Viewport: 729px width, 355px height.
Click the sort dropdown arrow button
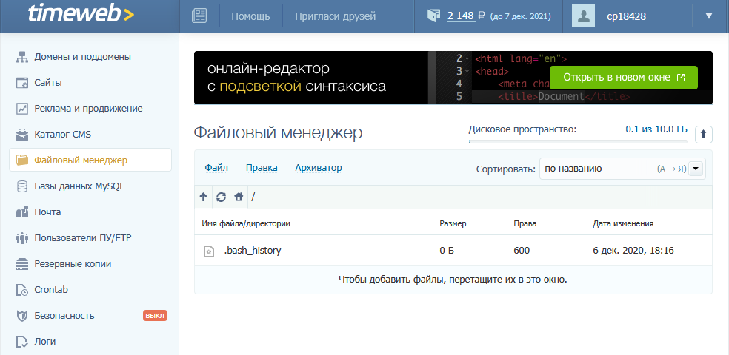pyautogui.click(x=696, y=169)
